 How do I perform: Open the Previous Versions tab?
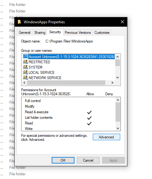click(x=78, y=33)
